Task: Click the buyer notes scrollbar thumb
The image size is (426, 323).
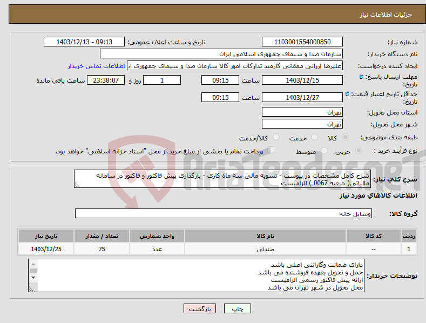Action: [33, 271]
